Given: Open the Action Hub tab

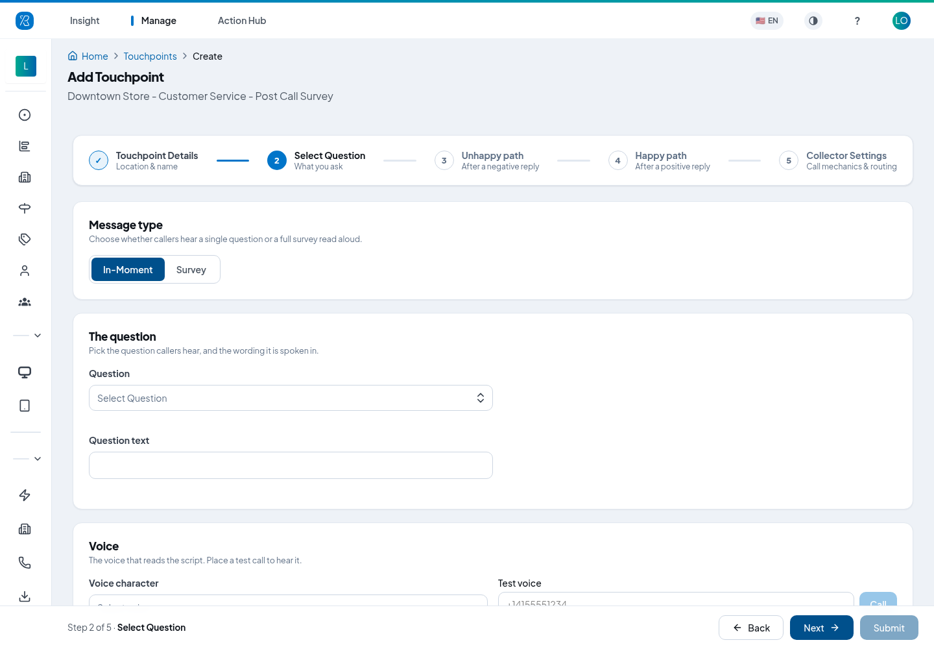Looking at the screenshot, I should [242, 21].
